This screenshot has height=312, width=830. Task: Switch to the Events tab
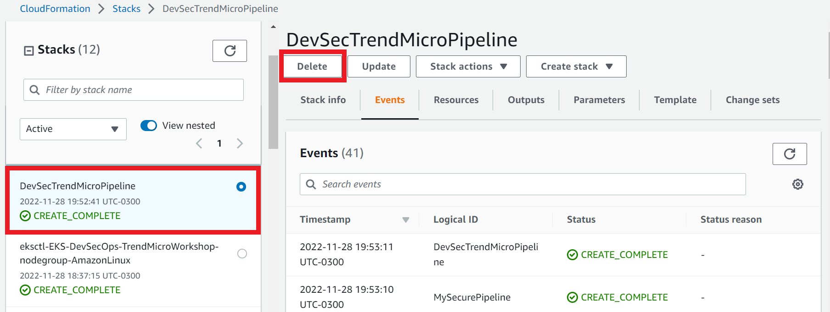390,100
